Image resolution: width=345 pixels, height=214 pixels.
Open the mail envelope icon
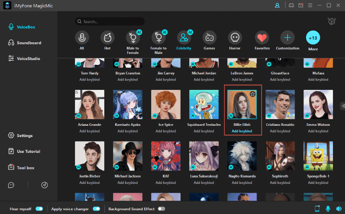coord(301,5)
